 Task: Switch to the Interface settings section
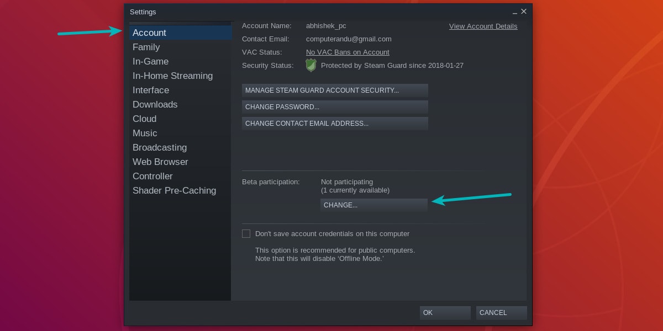[x=150, y=90]
